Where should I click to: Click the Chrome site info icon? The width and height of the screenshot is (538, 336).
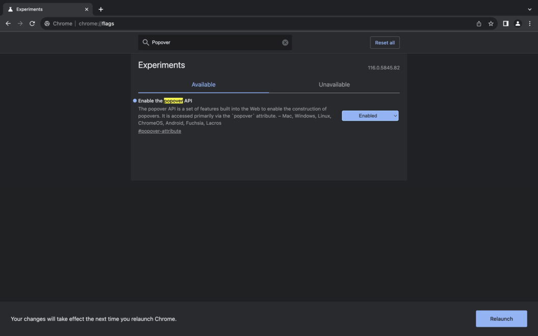click(47, 23)
